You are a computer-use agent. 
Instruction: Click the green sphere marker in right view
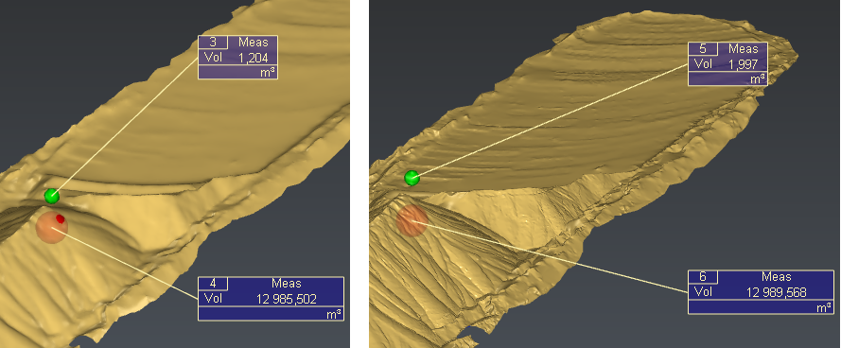click(412, 178)
